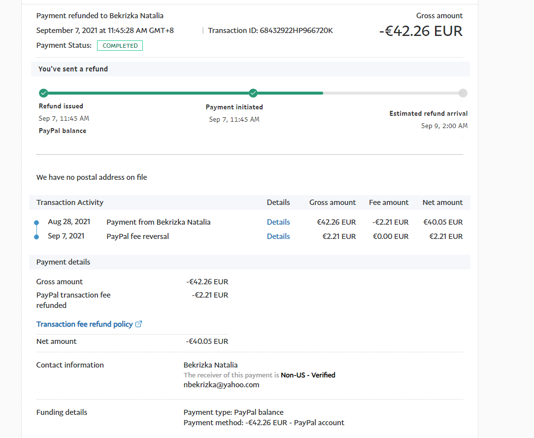Click the blue timeline dot for Sep 7, 2021
Image resolution: width=534 pixels, height=438 pixels.
point(36,237)
